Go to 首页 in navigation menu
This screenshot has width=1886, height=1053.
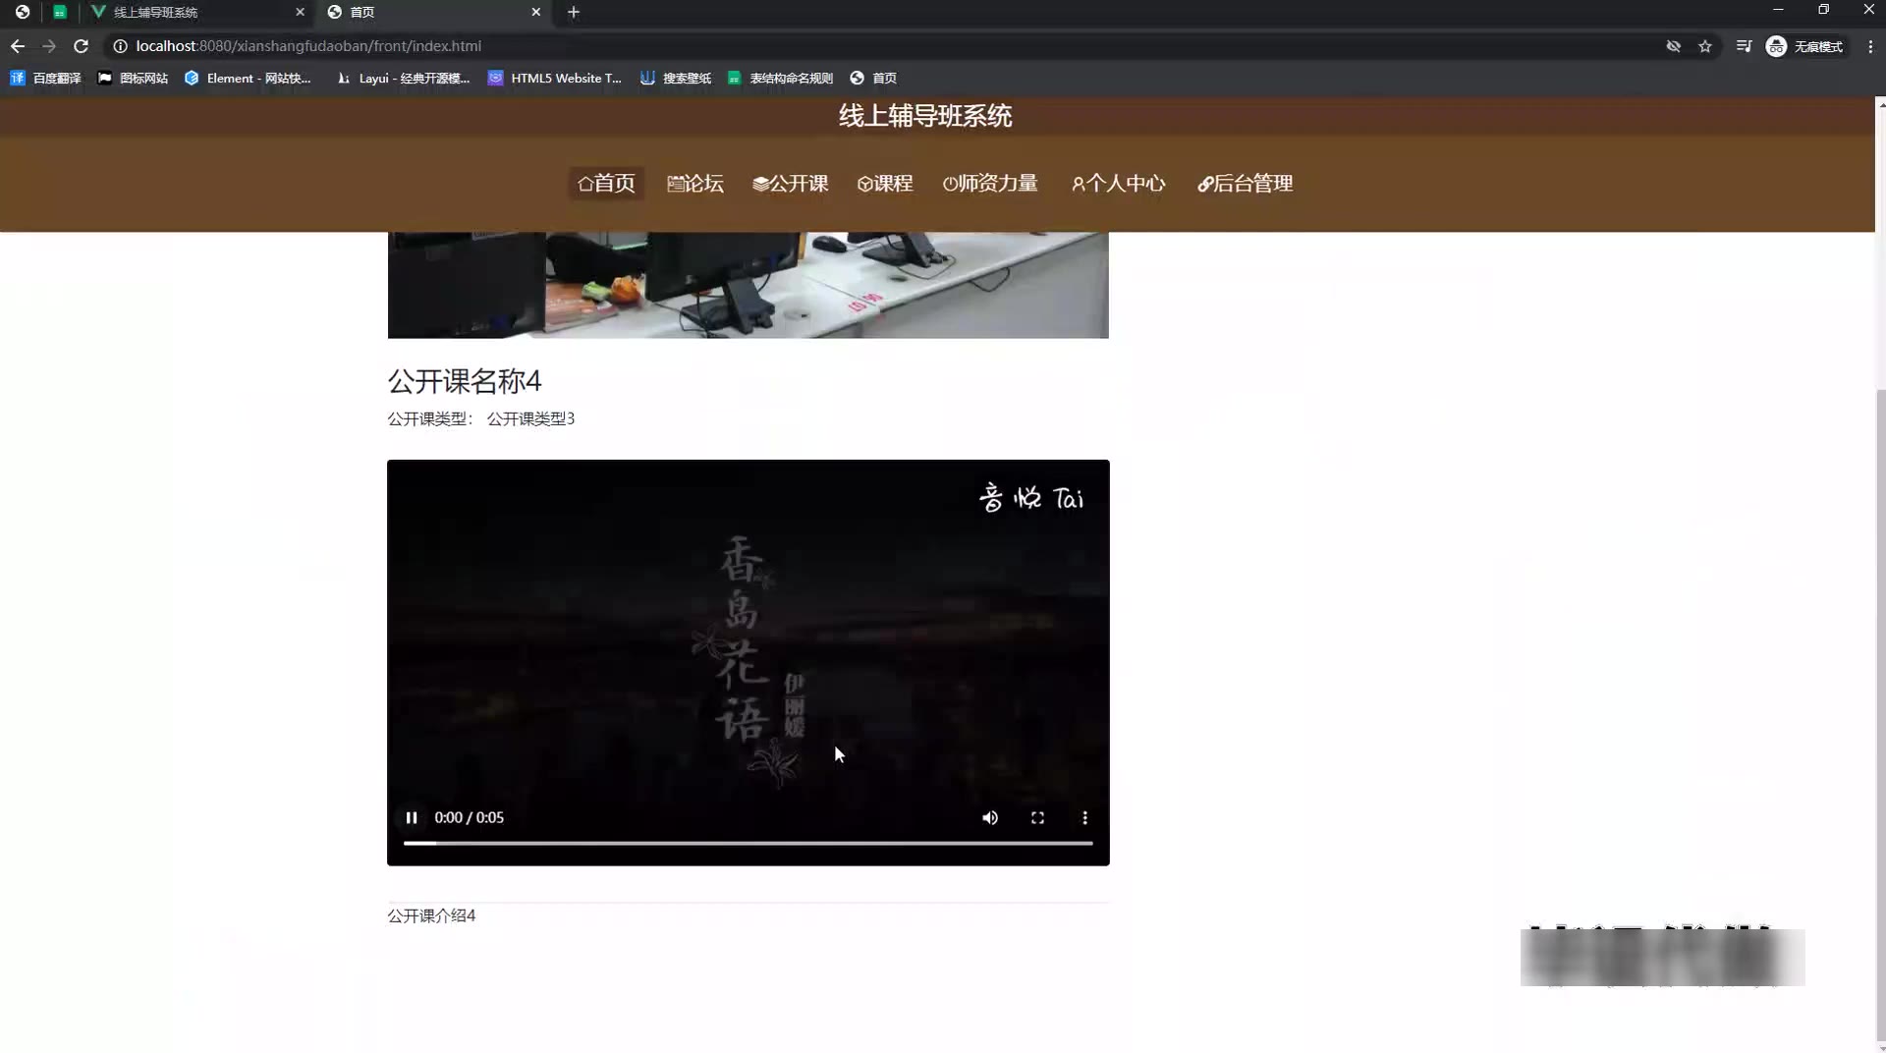[x=606, y=184]
